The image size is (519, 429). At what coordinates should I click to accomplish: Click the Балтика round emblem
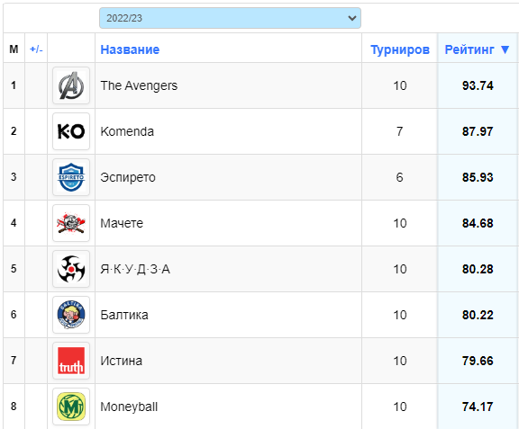[x=71, y=315]
